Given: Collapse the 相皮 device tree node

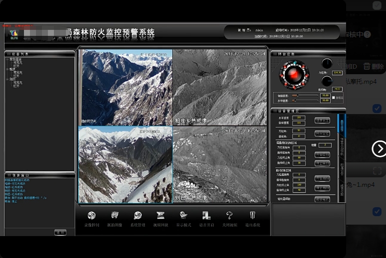Looking at the screenshot, I should (x=7, y=69).
